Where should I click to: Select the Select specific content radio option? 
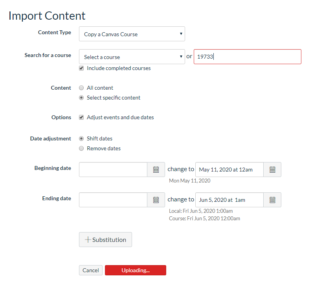81,98
